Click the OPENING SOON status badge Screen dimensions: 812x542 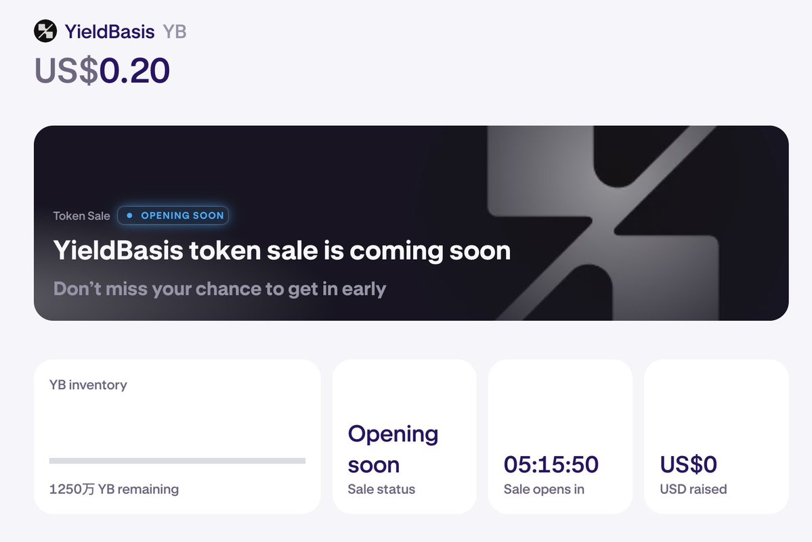coord(173,216)
